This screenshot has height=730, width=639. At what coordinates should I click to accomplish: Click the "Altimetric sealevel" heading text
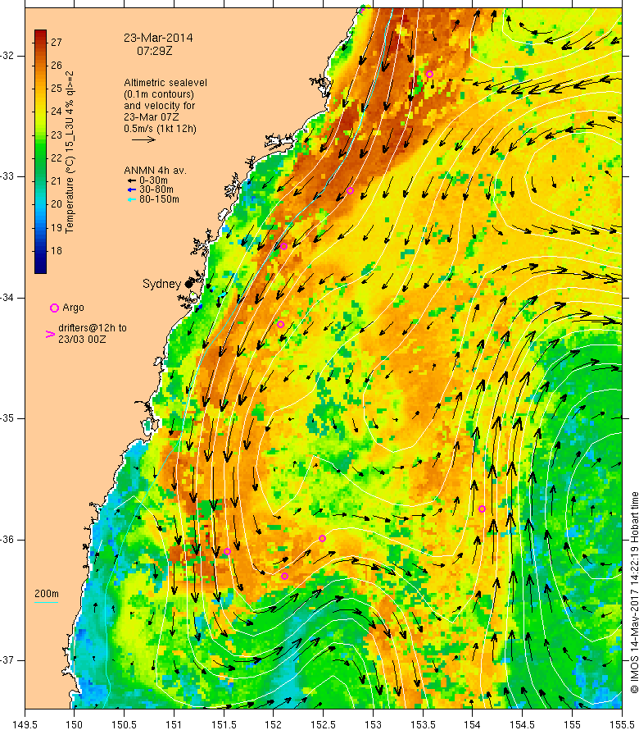(165, 82)
